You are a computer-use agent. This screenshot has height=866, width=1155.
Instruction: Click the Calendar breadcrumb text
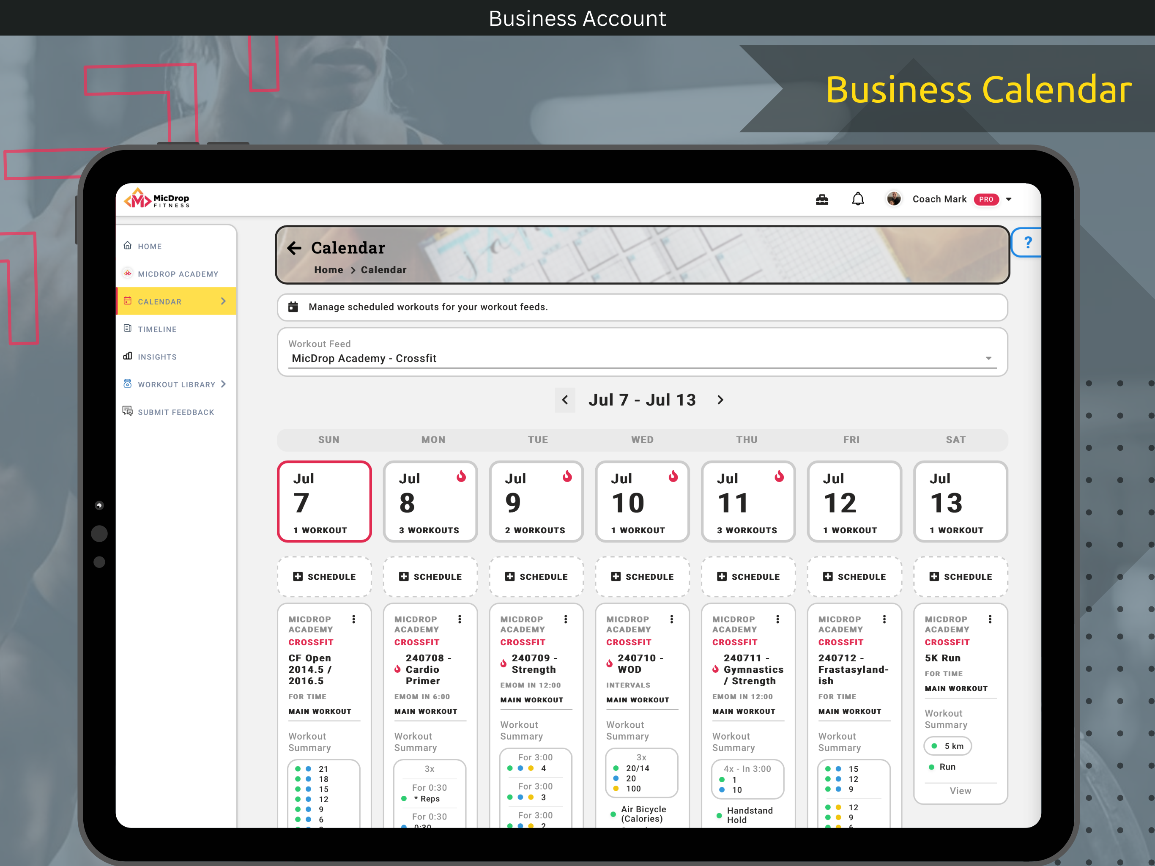[383, 269]
